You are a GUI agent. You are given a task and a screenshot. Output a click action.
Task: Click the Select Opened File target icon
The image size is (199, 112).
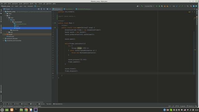pyautogui.click(x=39, y=9)
